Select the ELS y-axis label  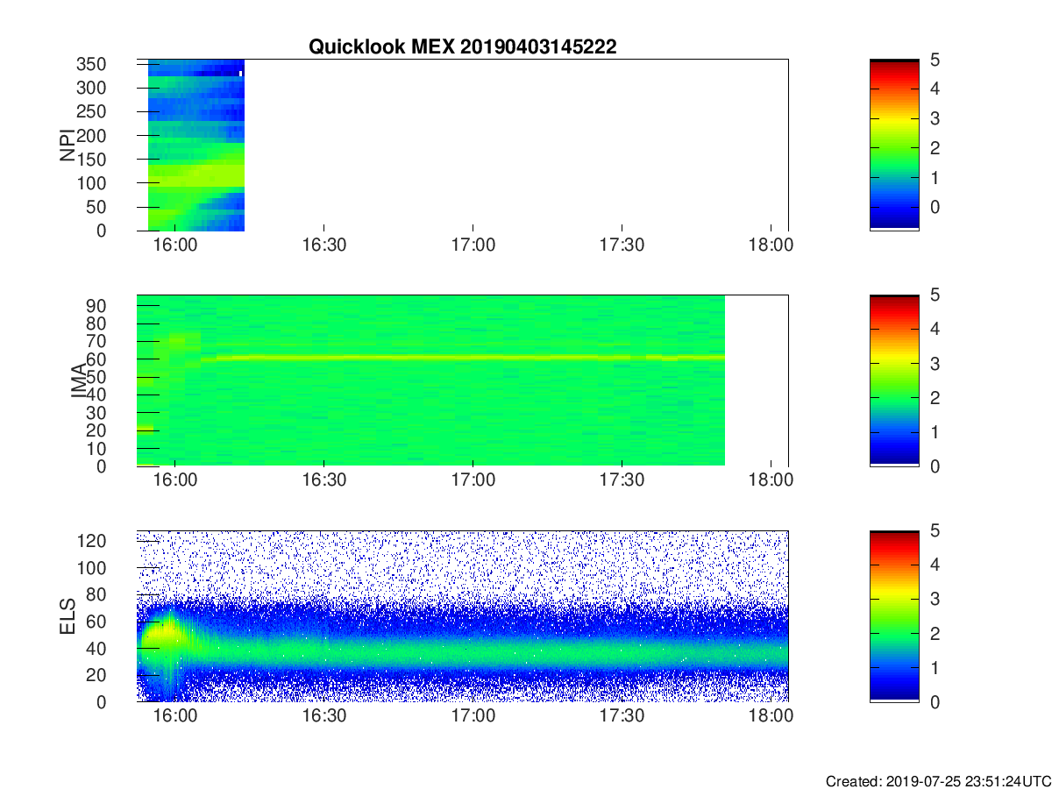(67, 615)
